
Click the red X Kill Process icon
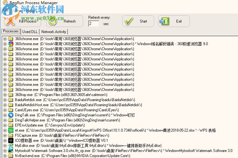[x=10, y=21]
